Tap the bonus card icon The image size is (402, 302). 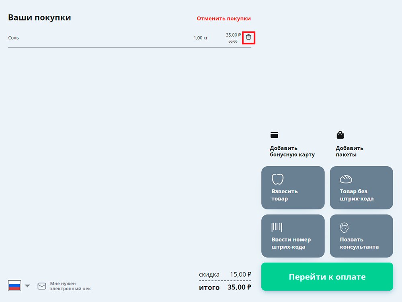(274, 135)
